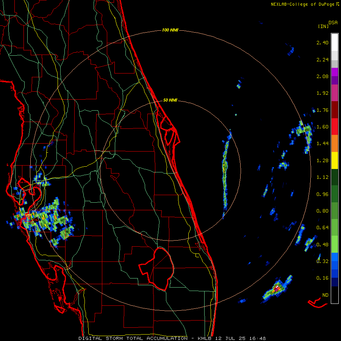Screen dimensions: 341x341
Task: Select the 1.44 legend value
Action: pos(322,144)
